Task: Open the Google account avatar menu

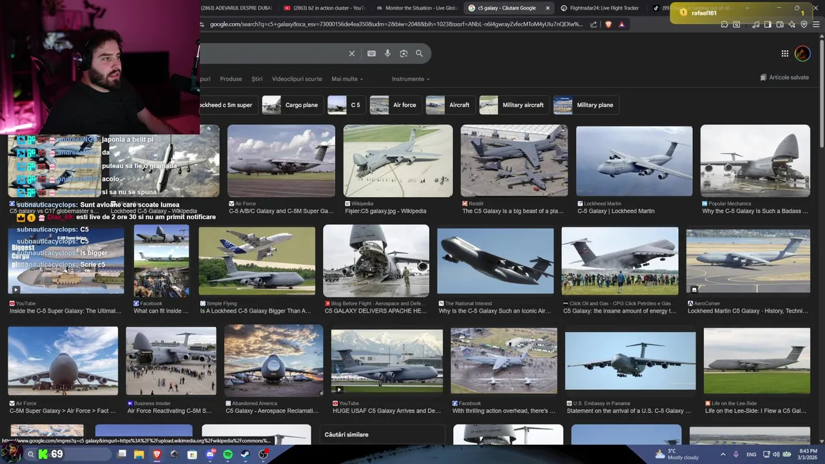Action: (802, 53)
